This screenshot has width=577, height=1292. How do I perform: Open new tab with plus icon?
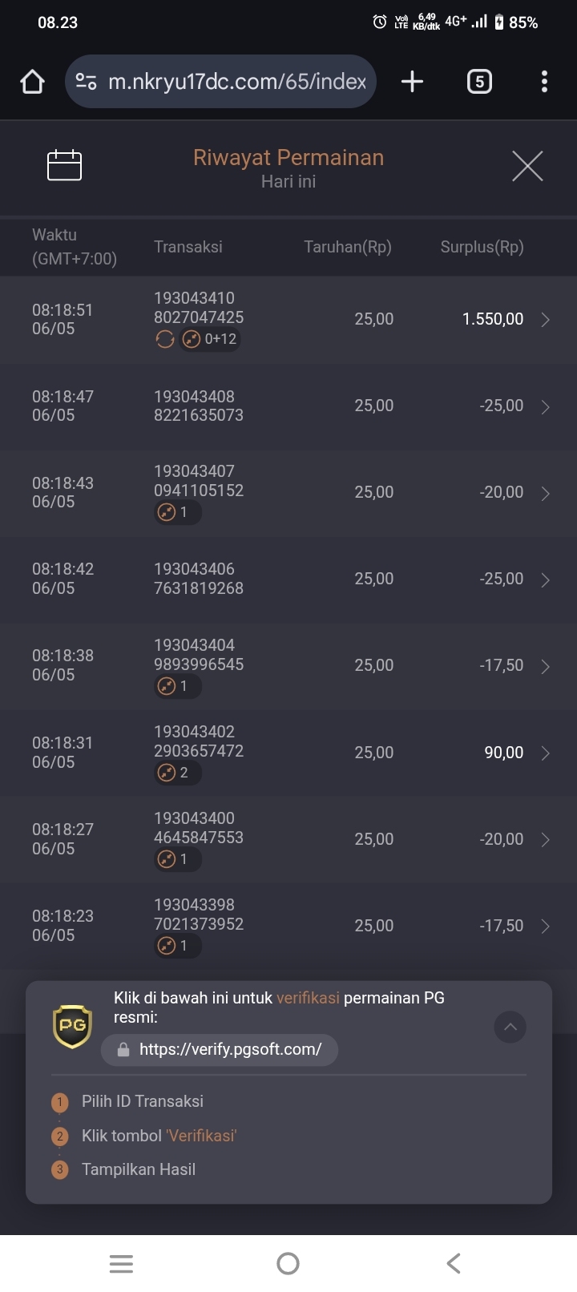(x=412, y=81)
